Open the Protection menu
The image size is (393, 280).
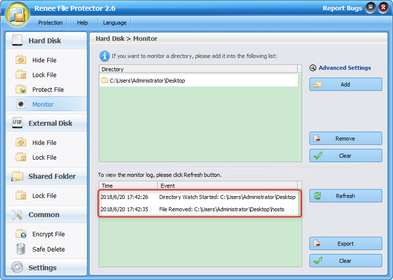50,23
